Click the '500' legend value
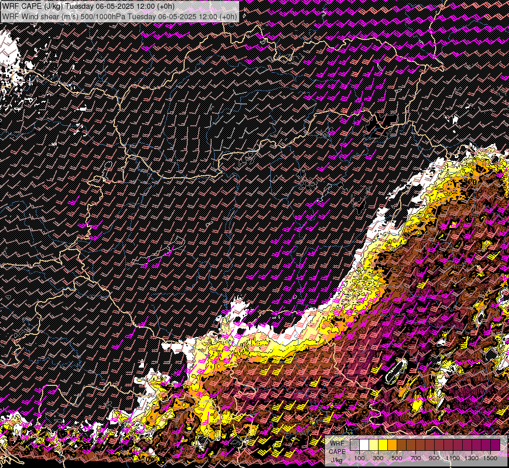Screen dimensions: 509x468 coord(397,458)
